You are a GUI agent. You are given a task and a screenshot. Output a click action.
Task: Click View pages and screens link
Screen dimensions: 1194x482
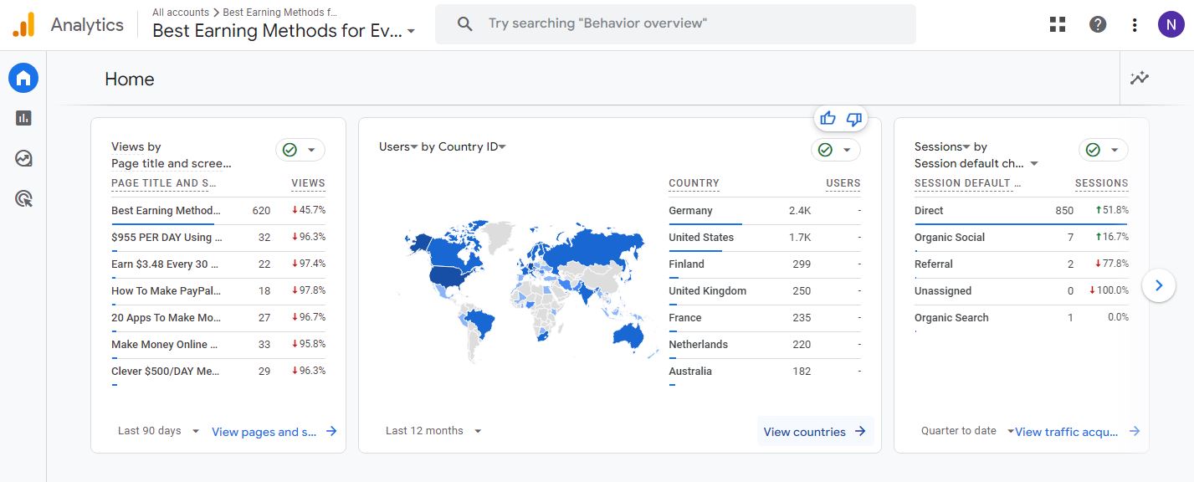point(274,432)
